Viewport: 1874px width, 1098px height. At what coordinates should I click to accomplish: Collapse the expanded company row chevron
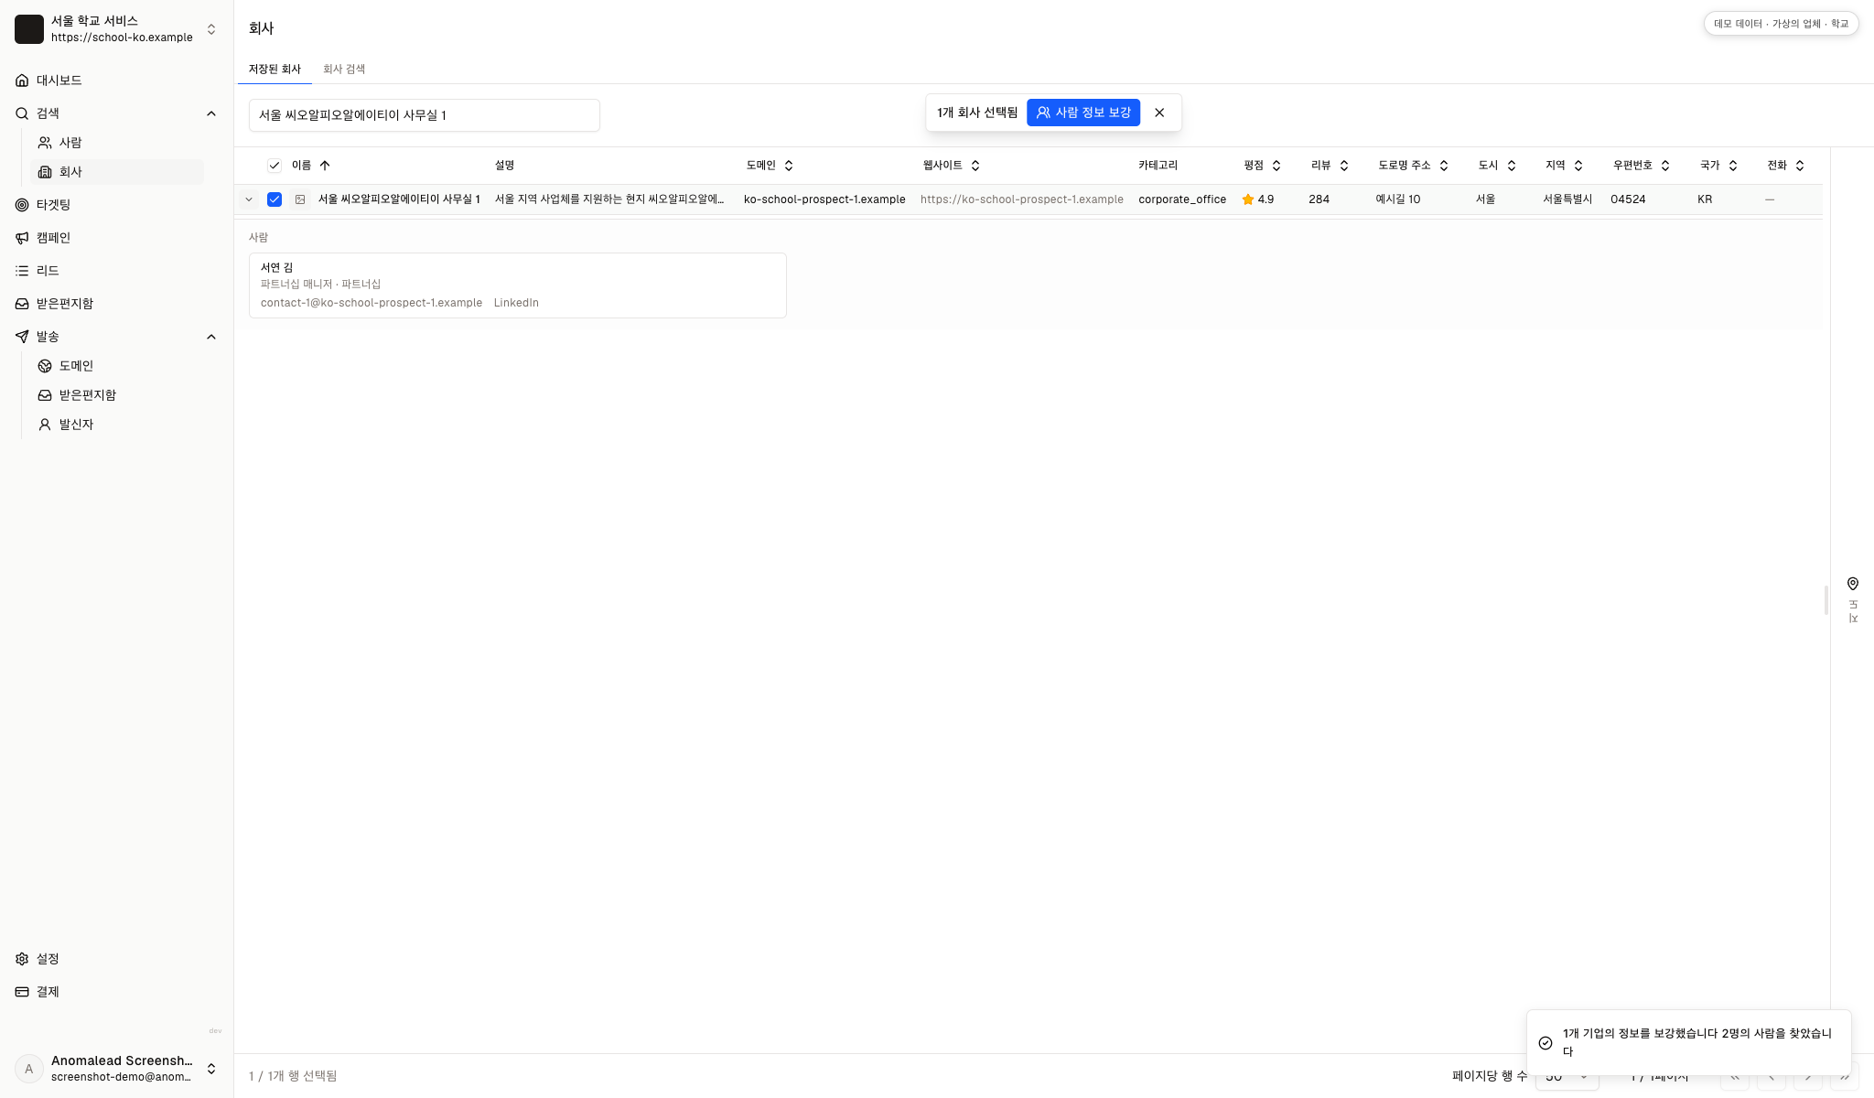tap(249, 199)
